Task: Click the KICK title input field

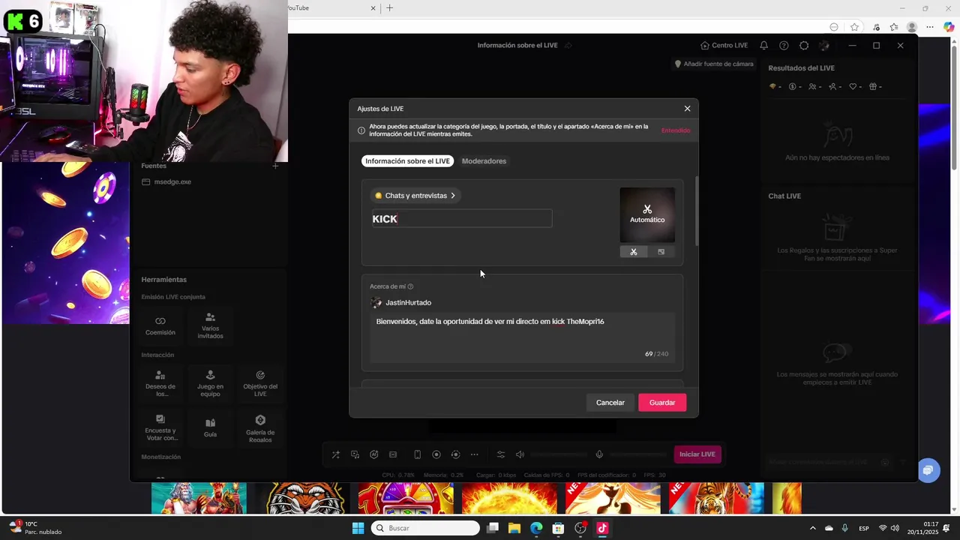Action: tap(461, 219)
